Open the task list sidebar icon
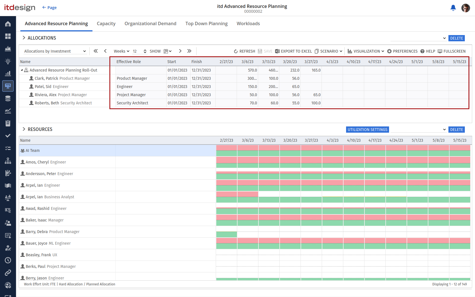 8,148
